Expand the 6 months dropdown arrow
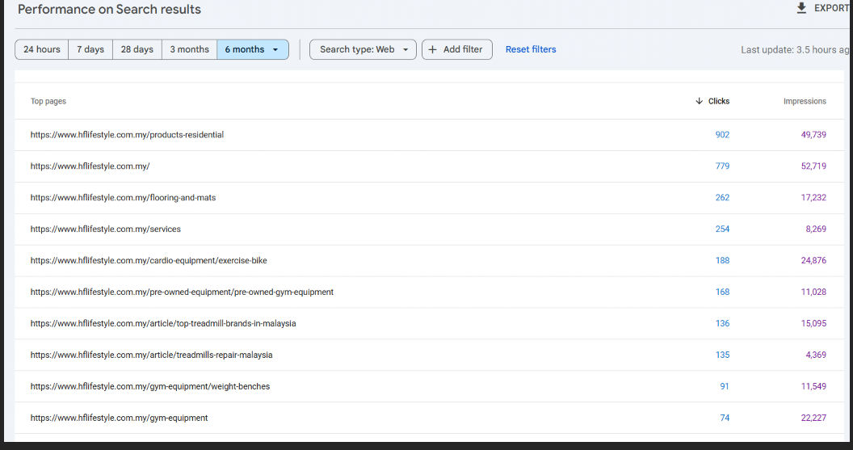This screenshot has width=853, height=450. (x=275, y=49)
